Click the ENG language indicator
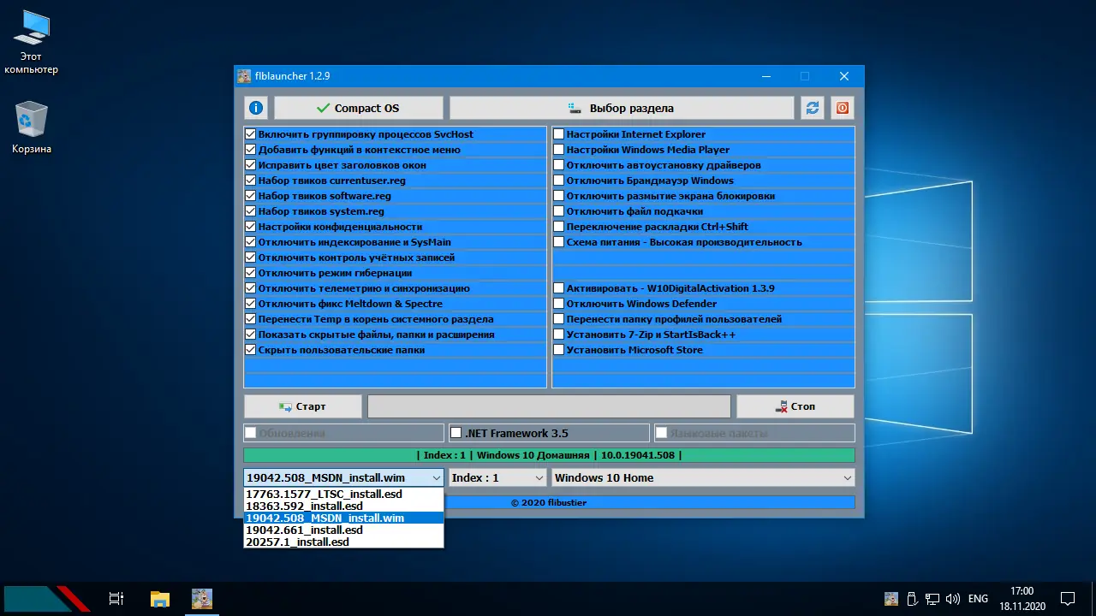 [x=978, y=599]
